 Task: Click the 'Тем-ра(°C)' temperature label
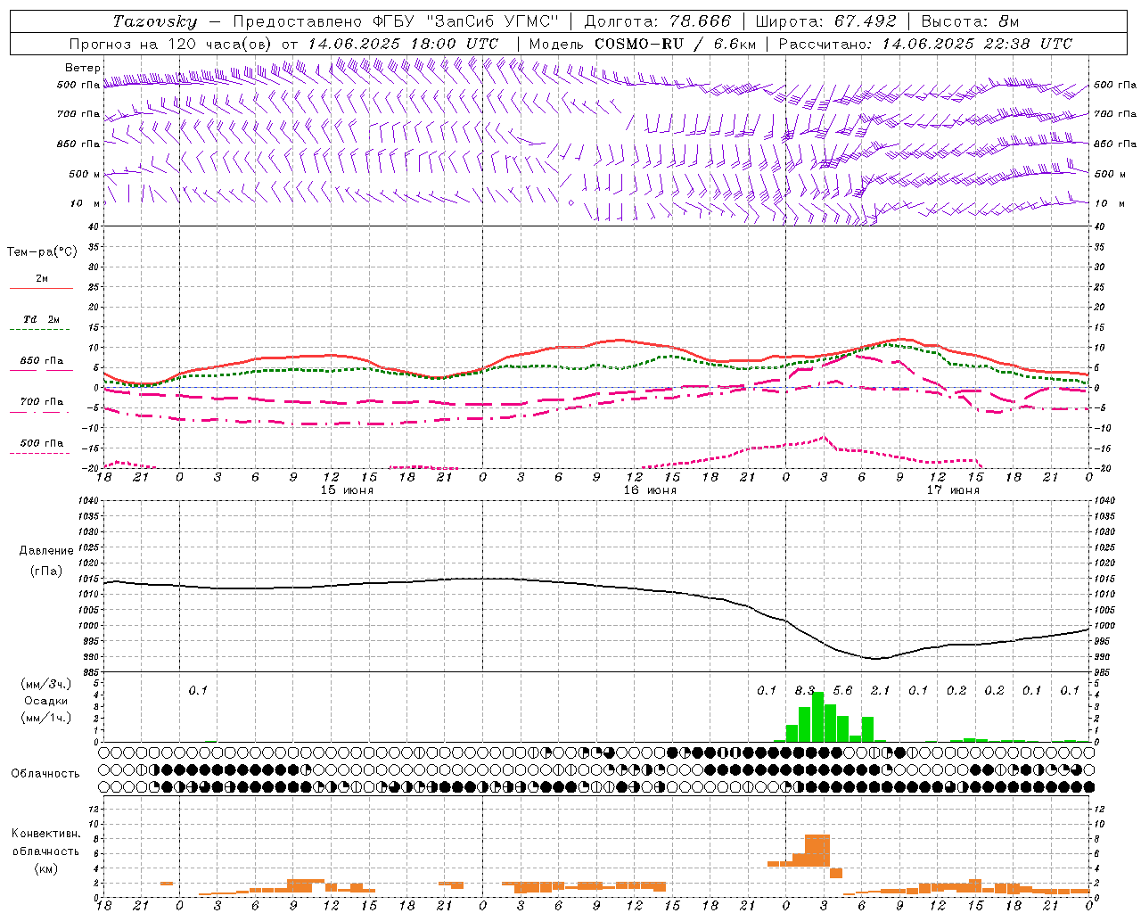coord(42,252)
